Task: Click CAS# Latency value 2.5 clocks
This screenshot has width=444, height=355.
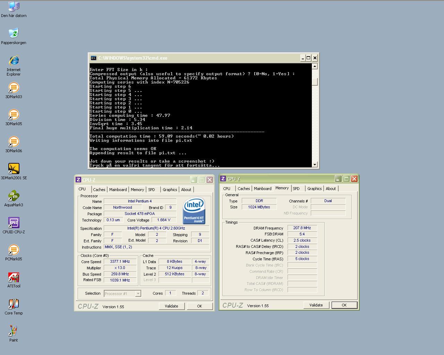Action: tap(302, 240)
